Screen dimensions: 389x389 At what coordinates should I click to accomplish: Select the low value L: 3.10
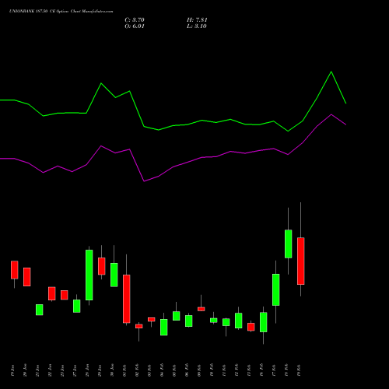pos(197,26)
